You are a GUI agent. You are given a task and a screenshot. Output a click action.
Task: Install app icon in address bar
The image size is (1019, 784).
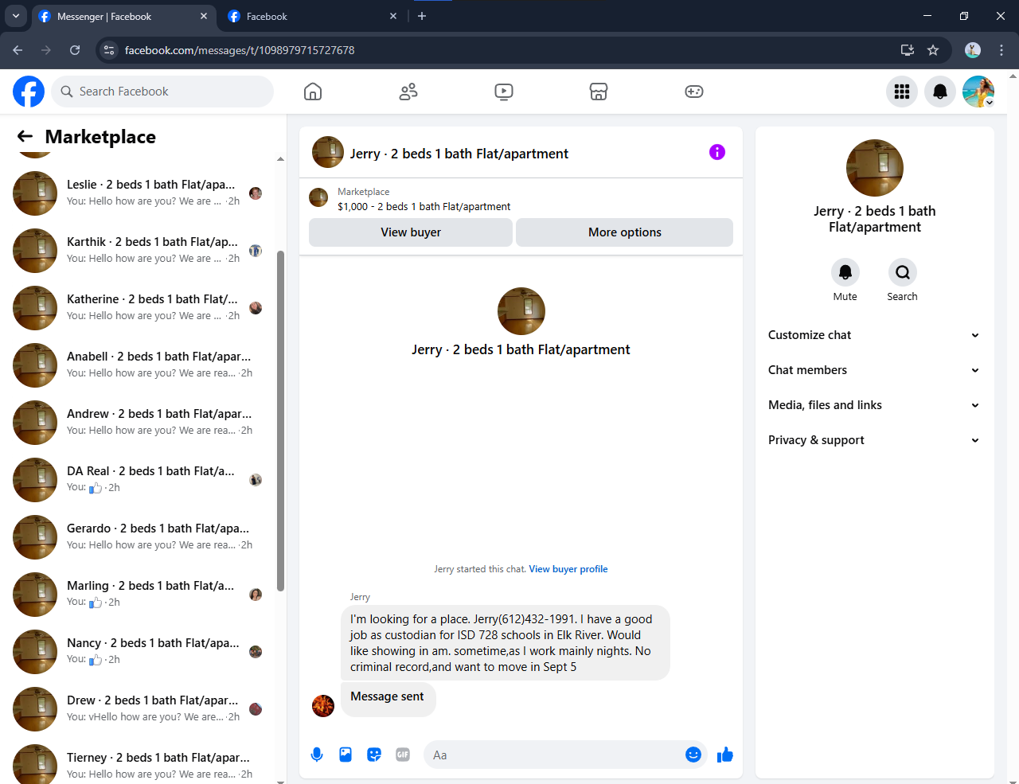click(x=908, y=50)
